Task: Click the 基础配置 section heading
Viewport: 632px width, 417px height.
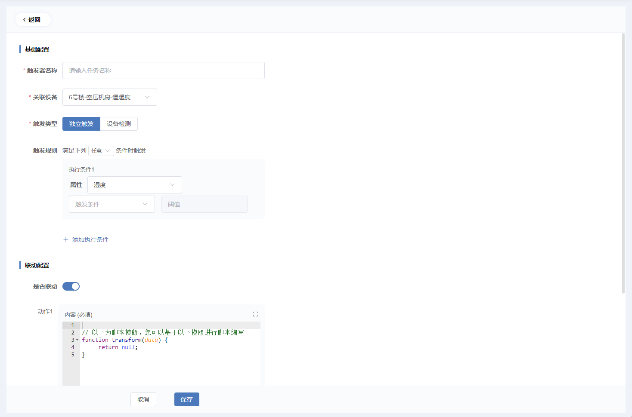Action: click(x=37, y=49)
